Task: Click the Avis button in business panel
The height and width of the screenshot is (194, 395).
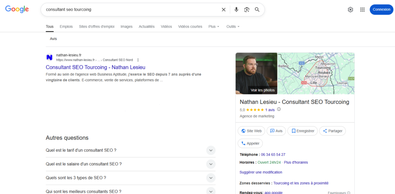Action: (x=276, y=131)
